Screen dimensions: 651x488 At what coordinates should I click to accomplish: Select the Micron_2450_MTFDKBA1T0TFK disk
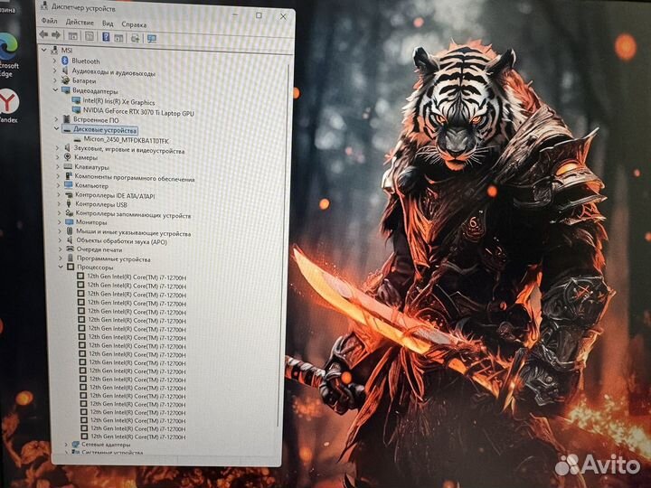click(x=127, y=140)
